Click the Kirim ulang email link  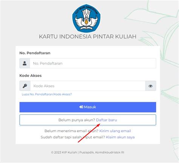[x=115, y=131]
